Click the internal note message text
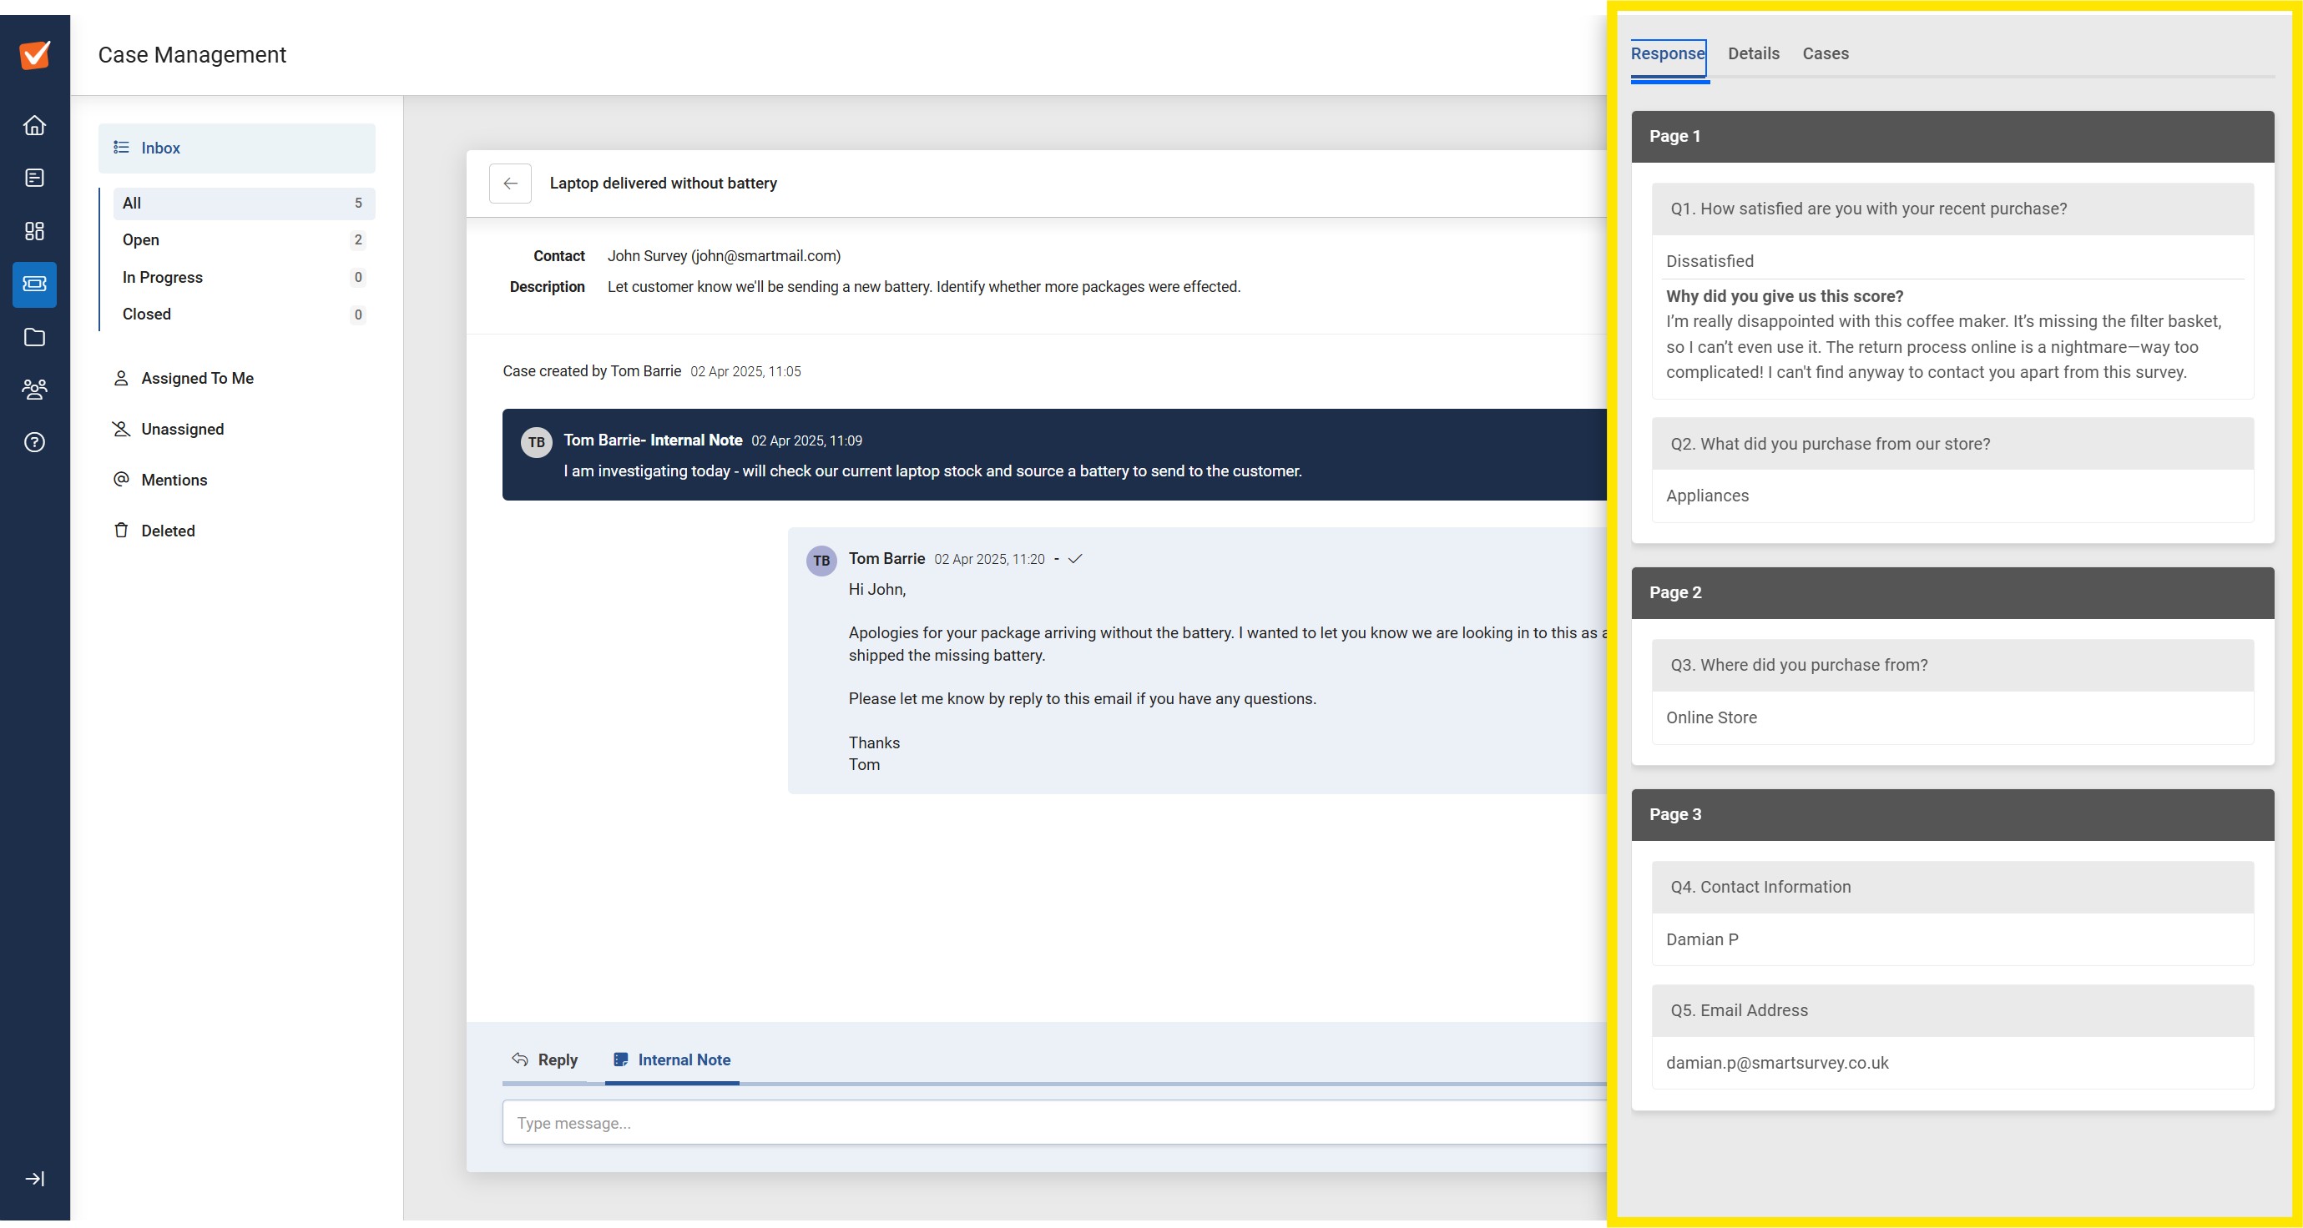The image size is (2303, 1228). pos(932,472)
